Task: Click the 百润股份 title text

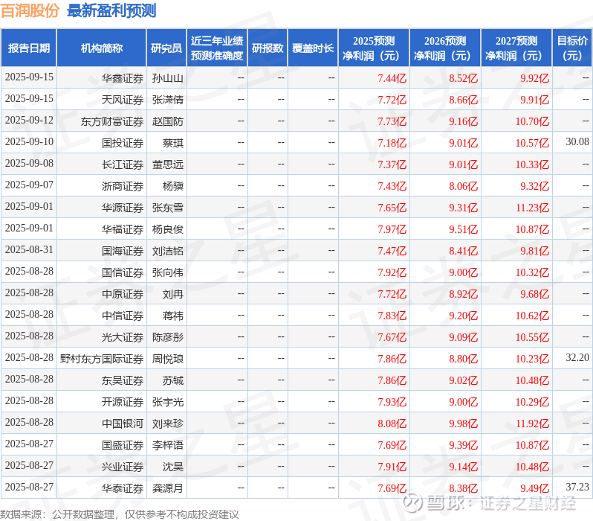Action: pos(30,10)
